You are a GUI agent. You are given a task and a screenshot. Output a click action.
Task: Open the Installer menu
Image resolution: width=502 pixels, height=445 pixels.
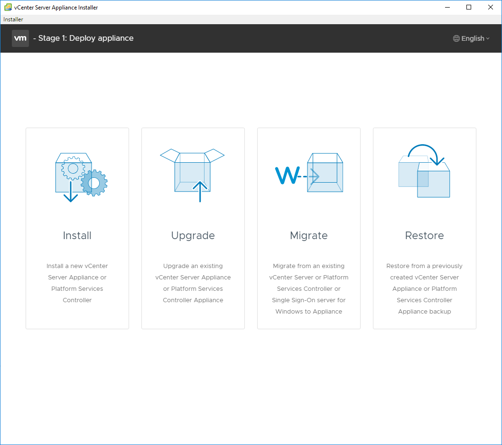coord(13,19)
